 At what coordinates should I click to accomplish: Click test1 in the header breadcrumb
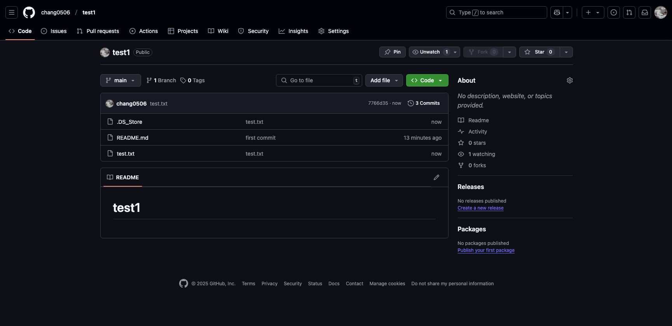[89, 12]
